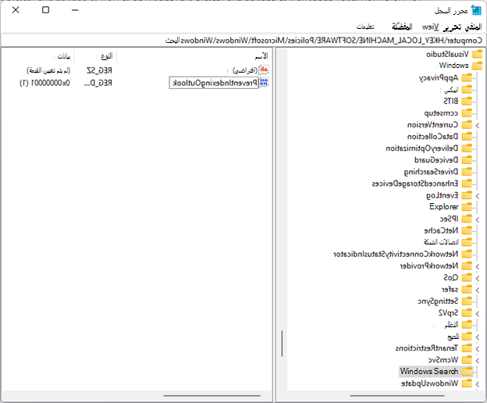Click the ccmsetup folder icon

tap(467, 112)
